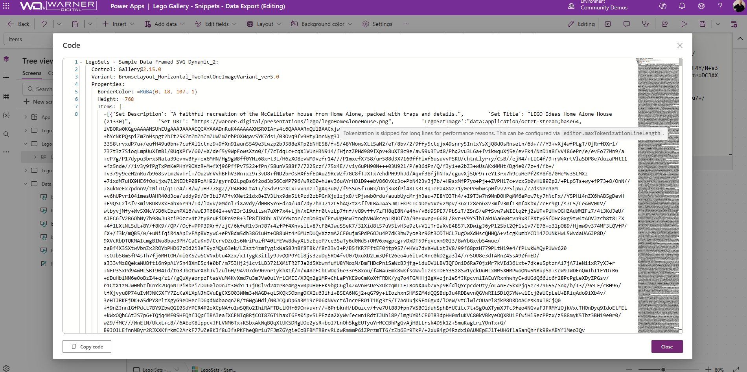Open the bottom-left settings gear icon
The image size is (747, 372).
(x=6, y=368)
